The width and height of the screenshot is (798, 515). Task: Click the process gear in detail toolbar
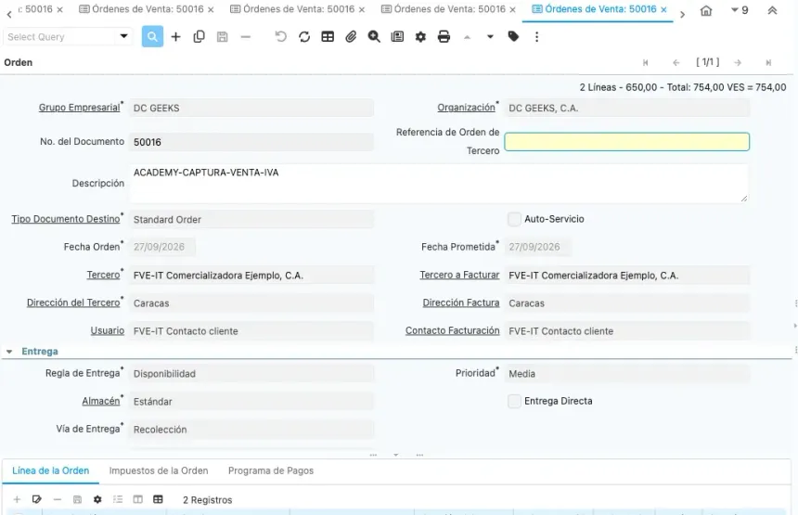(97, 500)
